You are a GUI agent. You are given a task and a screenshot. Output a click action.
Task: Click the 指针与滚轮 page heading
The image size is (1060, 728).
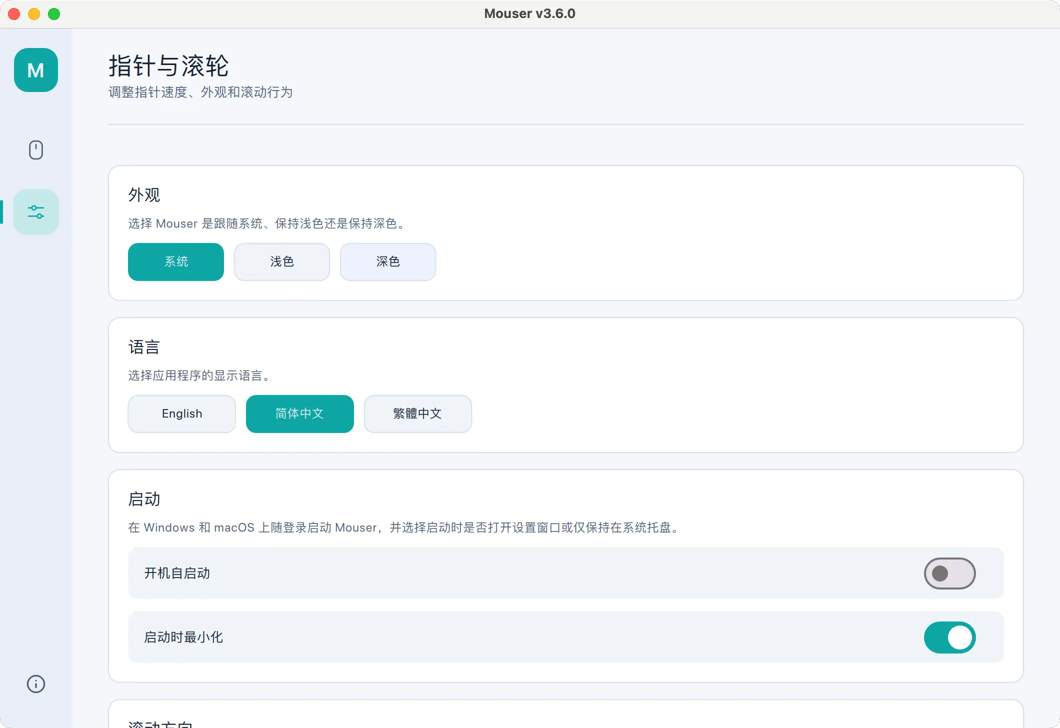tap(168, 66)
